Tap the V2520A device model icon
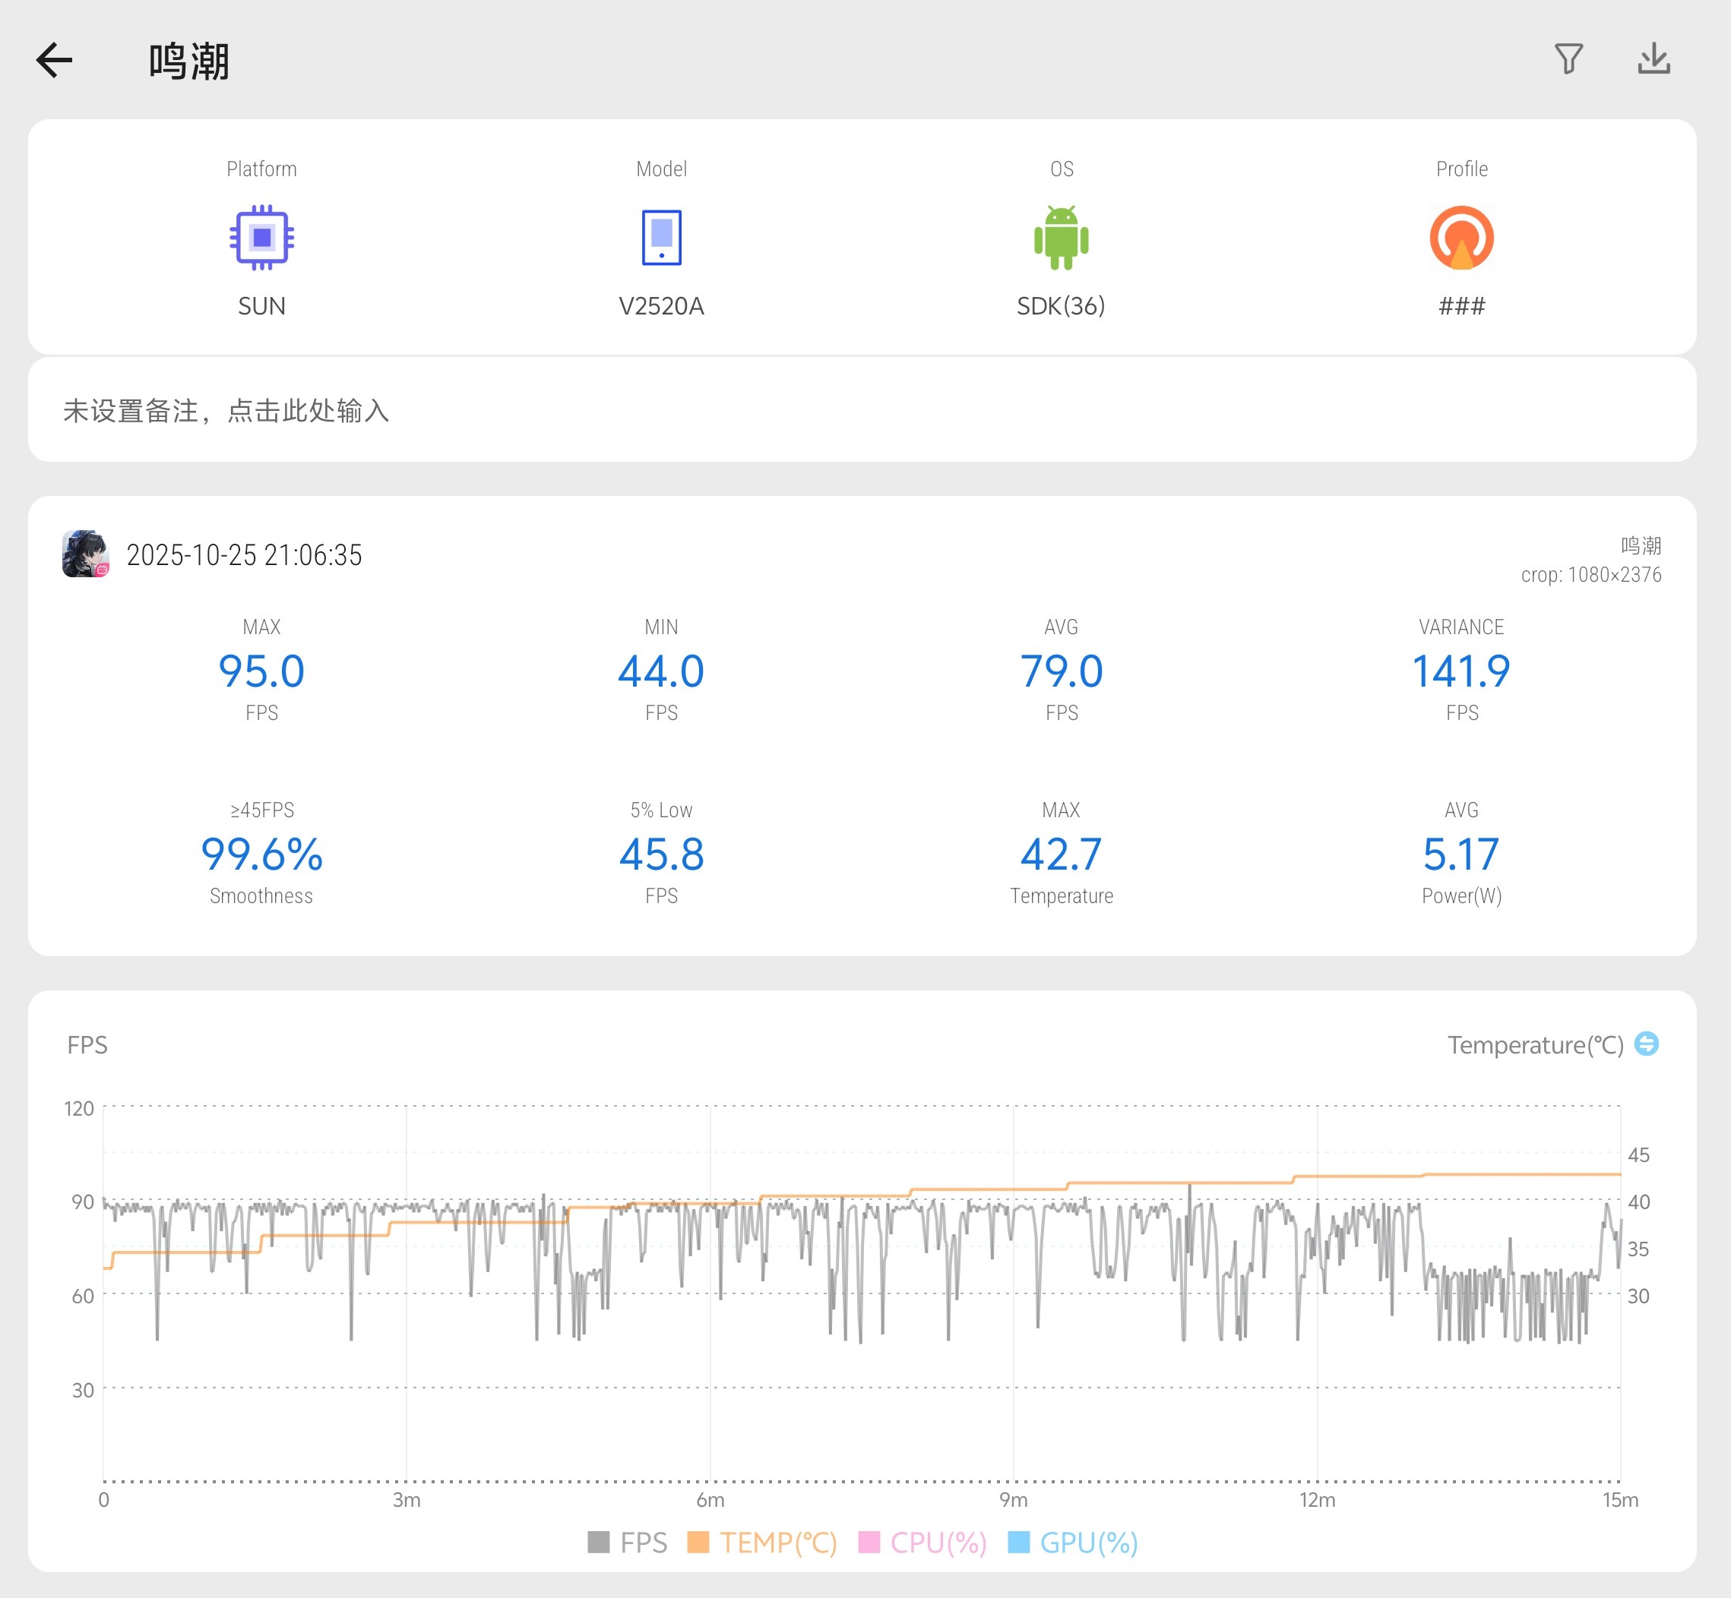Viewport: 1731px width, 1598px height. tap(661, 237)
